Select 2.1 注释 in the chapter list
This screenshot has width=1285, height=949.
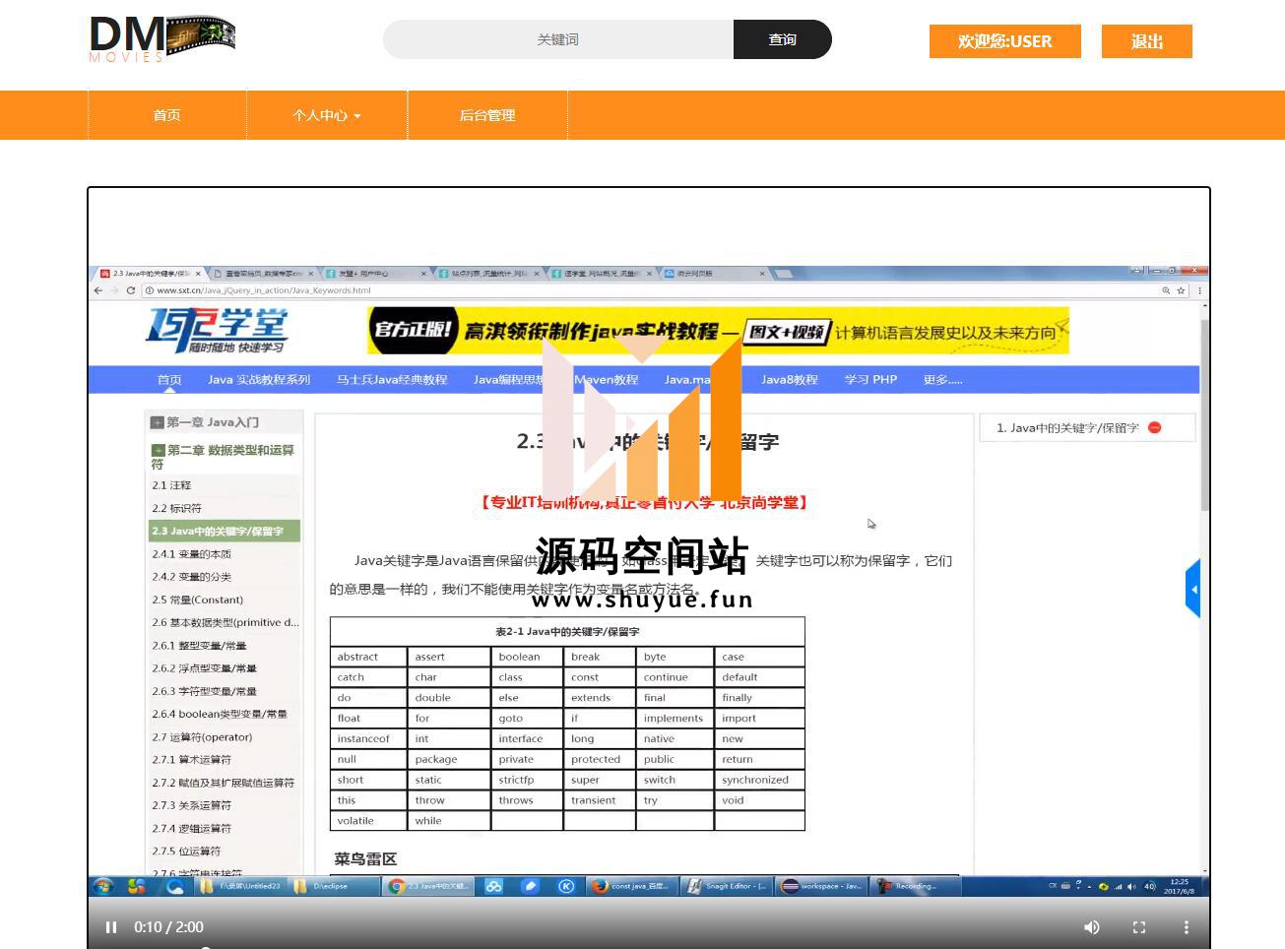(x=171, y=485)
